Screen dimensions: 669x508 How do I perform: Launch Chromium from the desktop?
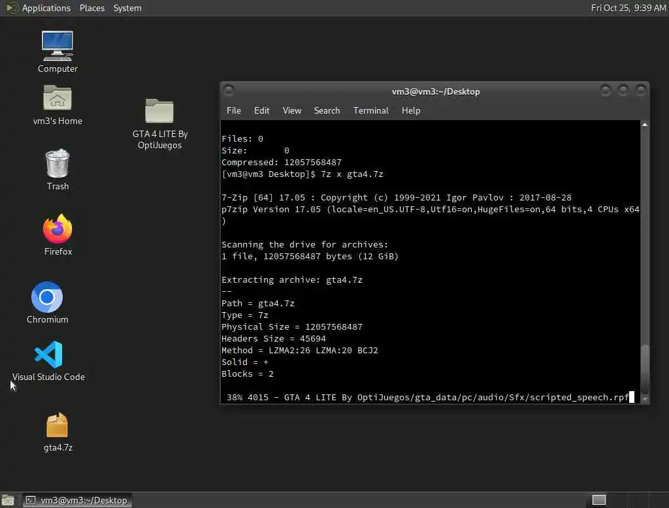(x=47, y=302)
